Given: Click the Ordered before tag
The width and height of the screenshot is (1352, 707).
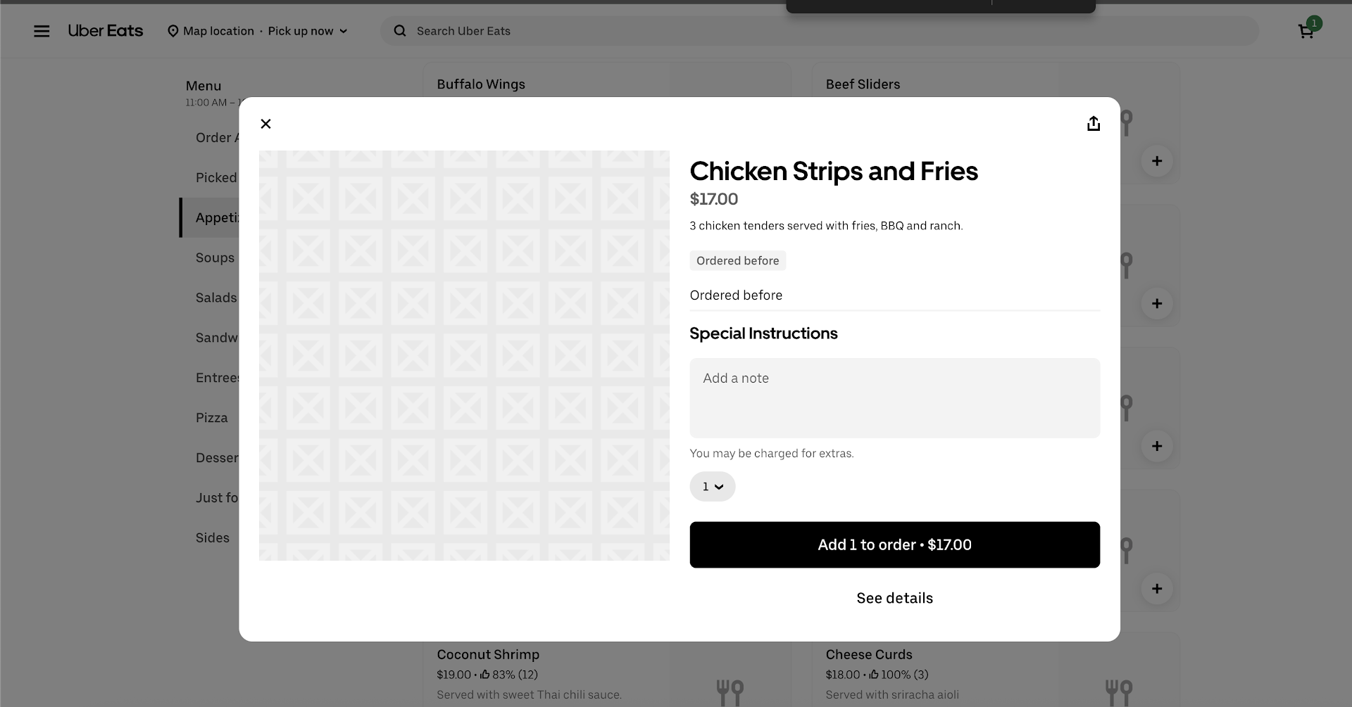Looking at the screenshot, I should coord(737,261).
